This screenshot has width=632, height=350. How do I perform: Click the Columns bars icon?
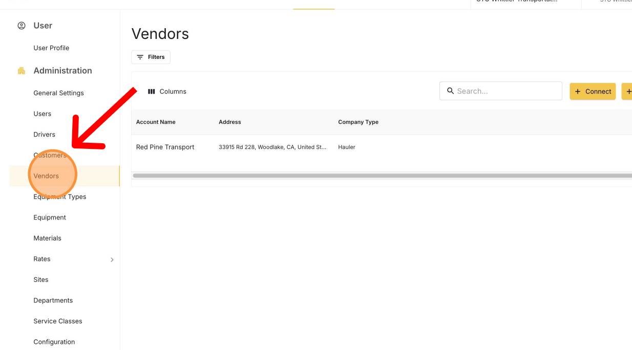pyautogui.click(x=152, y=92)
